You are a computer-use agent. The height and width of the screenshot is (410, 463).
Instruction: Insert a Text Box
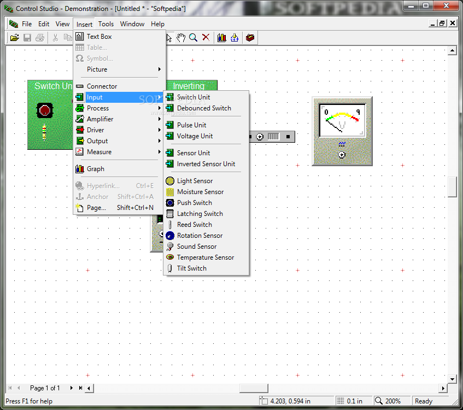click(119, 37)
